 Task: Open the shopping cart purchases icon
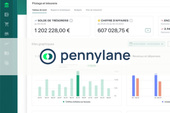pos(7,24)
